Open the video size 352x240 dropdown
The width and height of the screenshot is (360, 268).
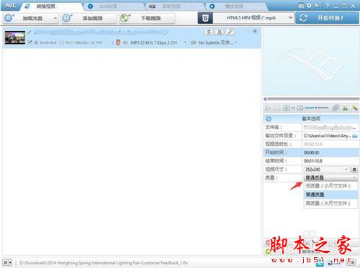click(326, 170)
